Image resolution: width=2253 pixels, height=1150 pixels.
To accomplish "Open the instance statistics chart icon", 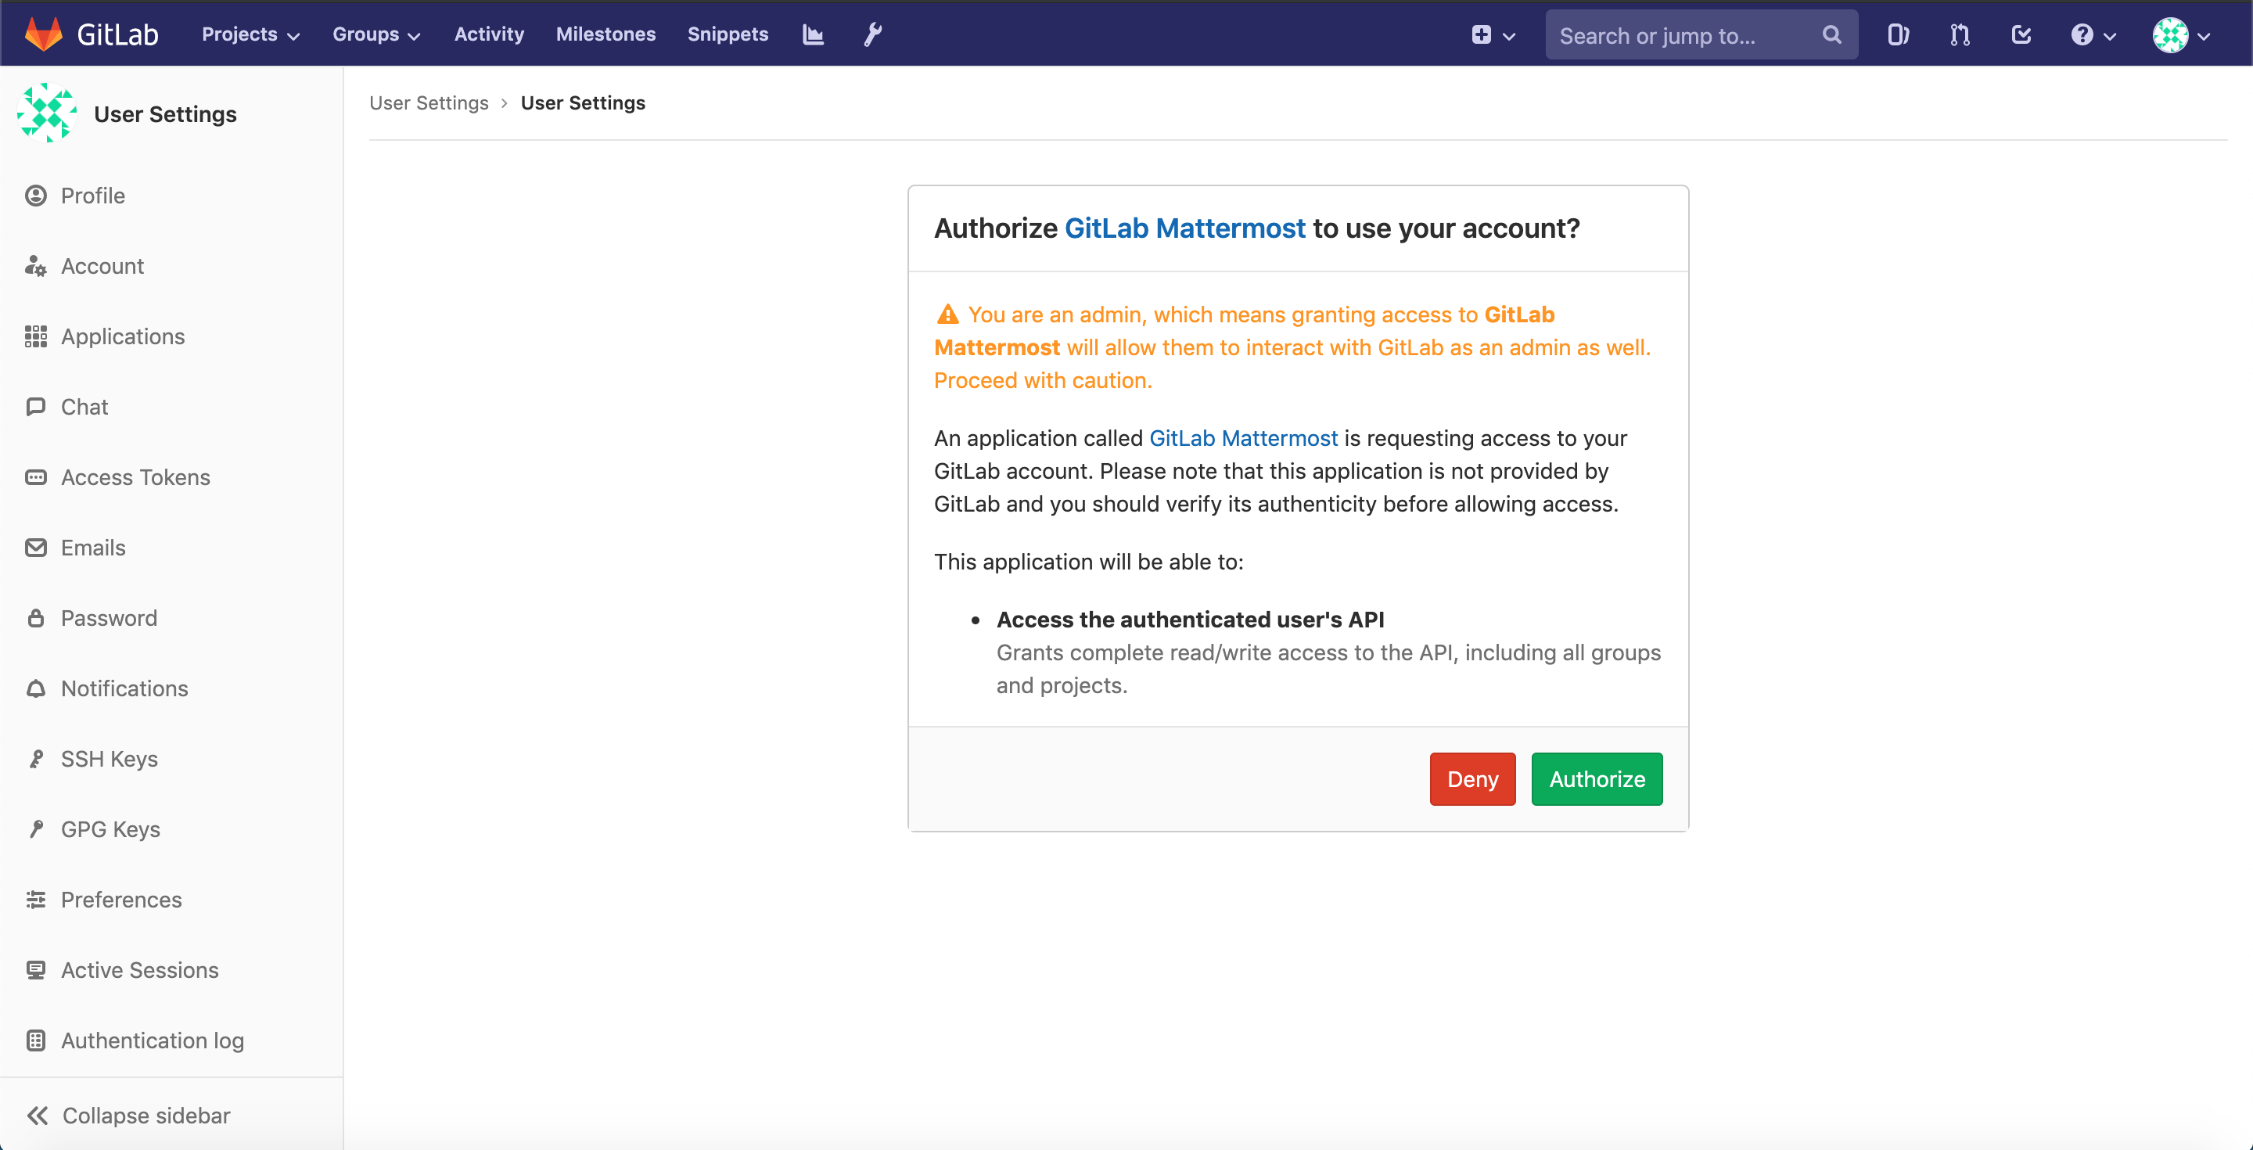I will click(x=813, y=34).
